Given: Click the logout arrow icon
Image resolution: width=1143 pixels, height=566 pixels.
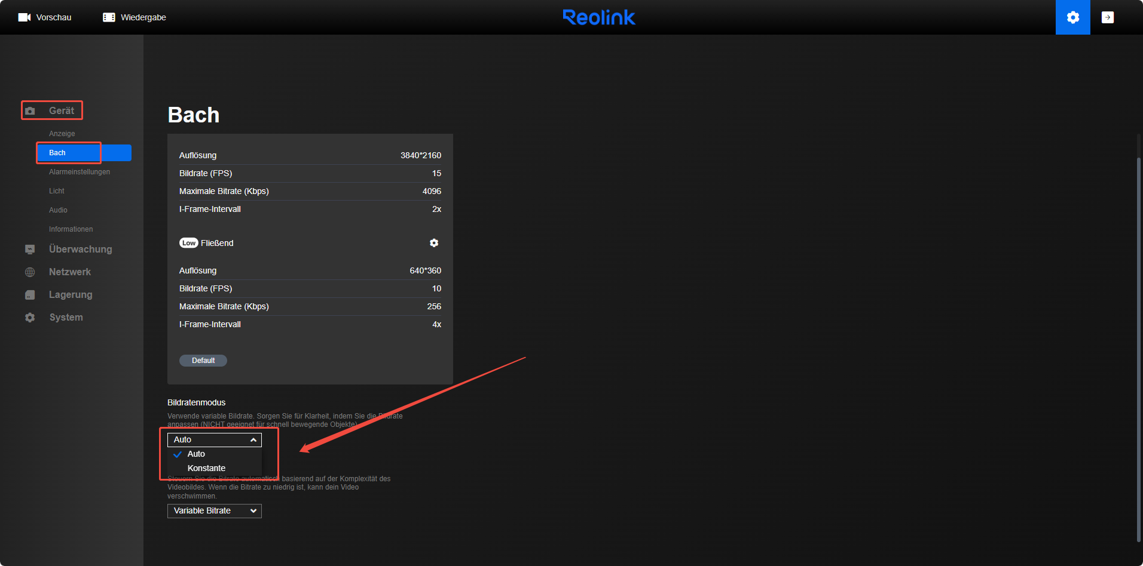Looking at the screenshot, I should click(1108, 17).
